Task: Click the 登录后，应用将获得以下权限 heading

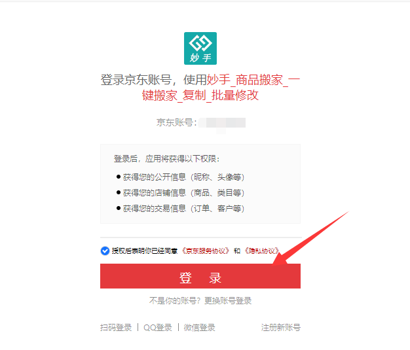Action: tap(167, 159)
